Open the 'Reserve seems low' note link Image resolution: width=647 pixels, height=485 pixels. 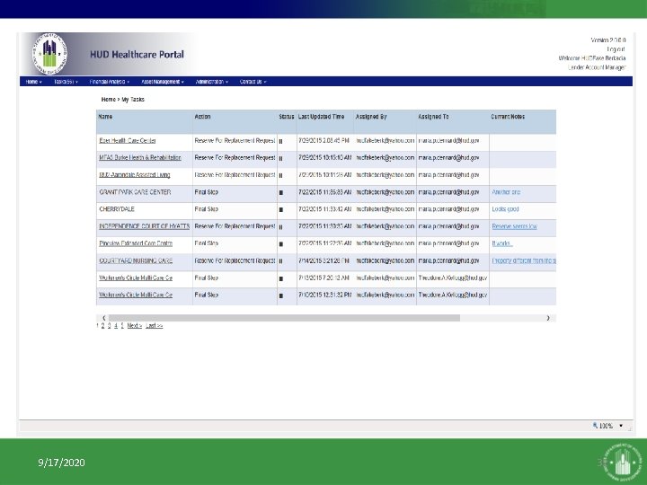[515, 226]
